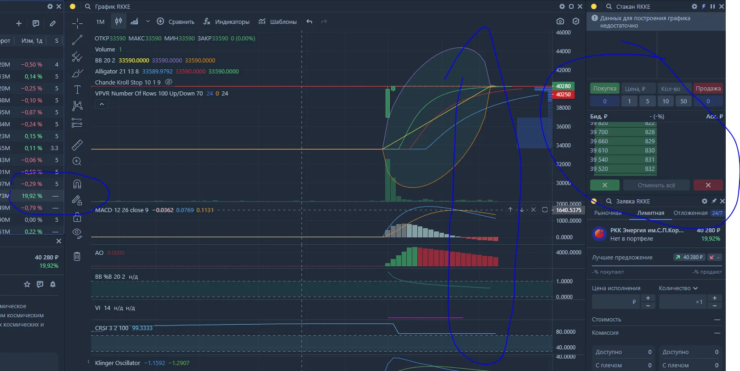
Task: Toggle Chande Kroll Stop indicator visibility
Action: point(169,82)
